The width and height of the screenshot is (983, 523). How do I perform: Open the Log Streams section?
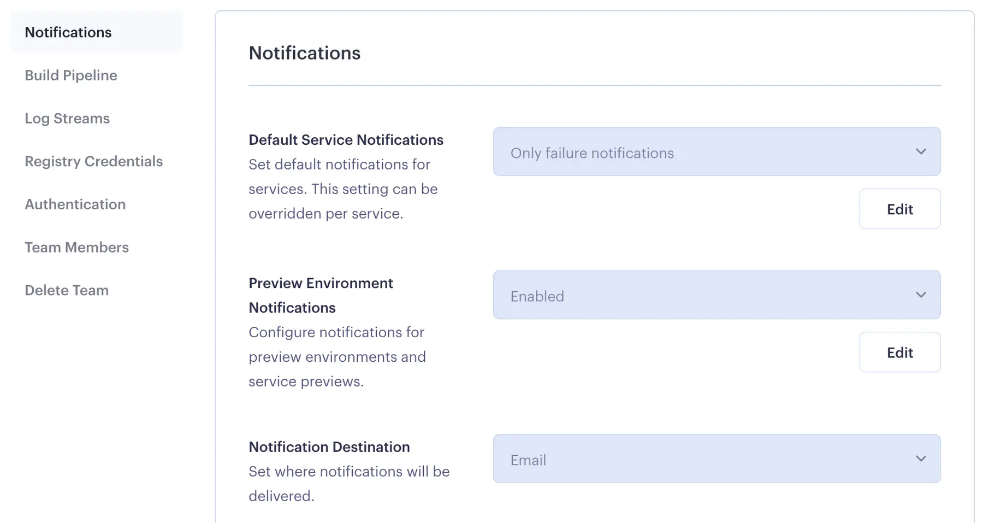[67, 118]
